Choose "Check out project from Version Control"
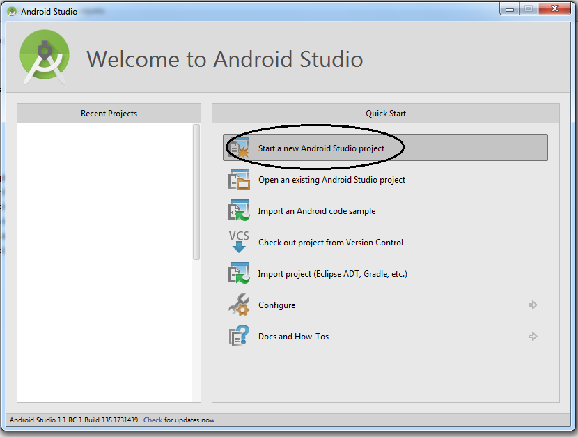578x437 pixels. [330, 243]
